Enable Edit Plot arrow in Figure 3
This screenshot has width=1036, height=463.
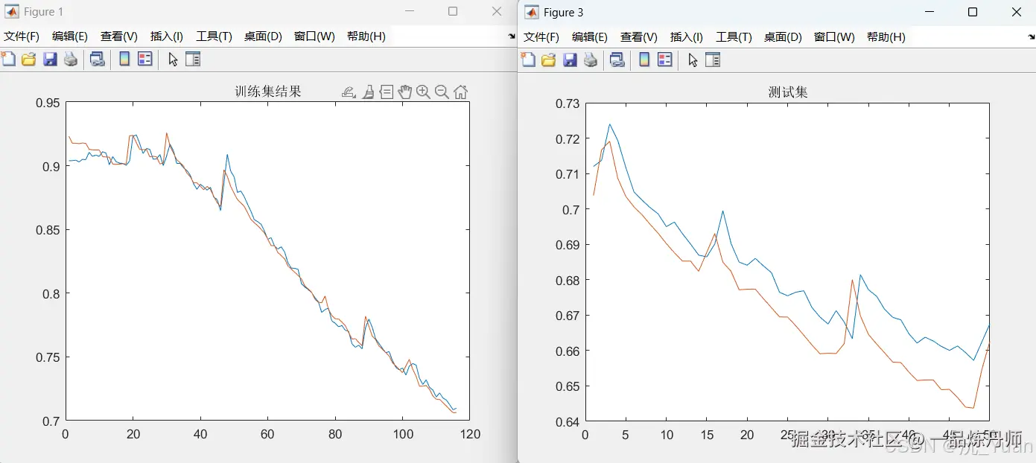coord(693,60)
